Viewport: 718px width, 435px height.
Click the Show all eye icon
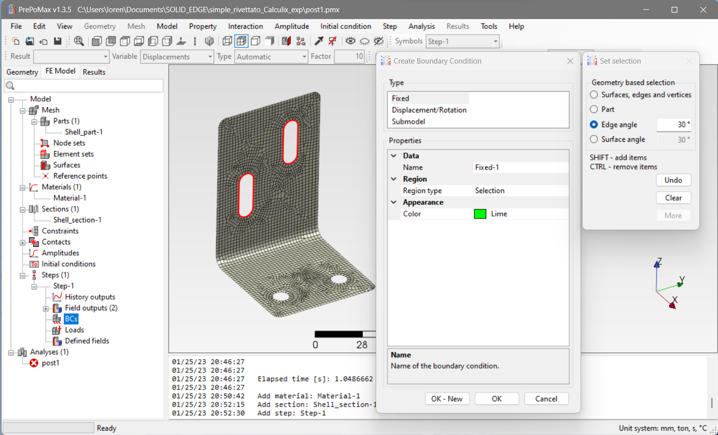(x=350, y=41)
